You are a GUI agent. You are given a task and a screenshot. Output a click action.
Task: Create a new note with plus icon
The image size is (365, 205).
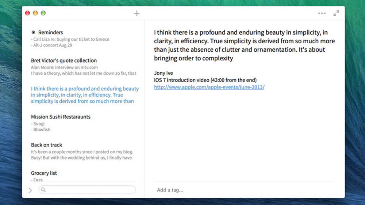click(137, 13)
